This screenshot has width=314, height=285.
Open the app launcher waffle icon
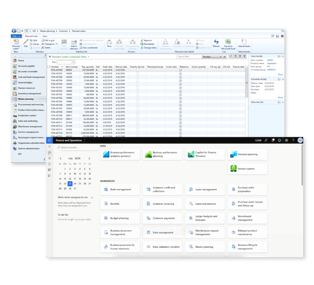49,140
